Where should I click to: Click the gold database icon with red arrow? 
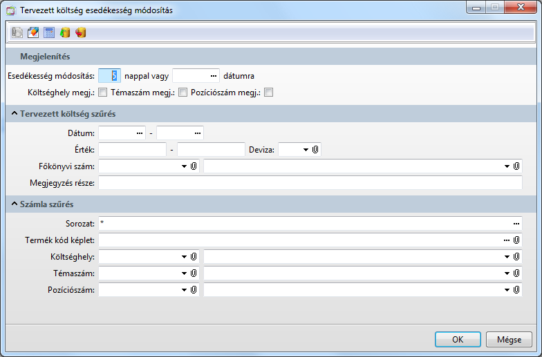(x=80, y=32)
